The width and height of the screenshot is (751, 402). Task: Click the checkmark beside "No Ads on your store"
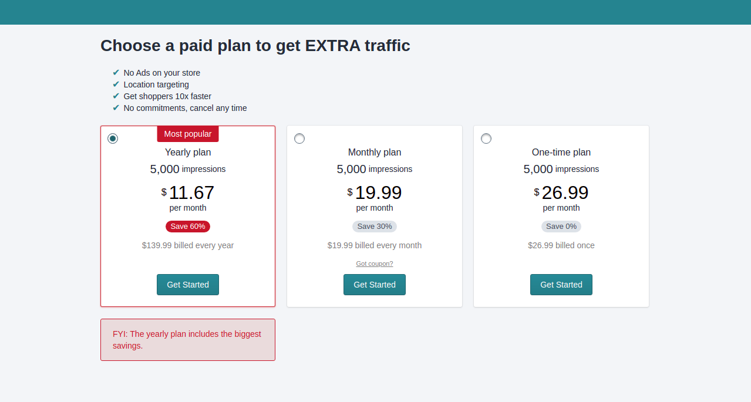click(116, 73)
